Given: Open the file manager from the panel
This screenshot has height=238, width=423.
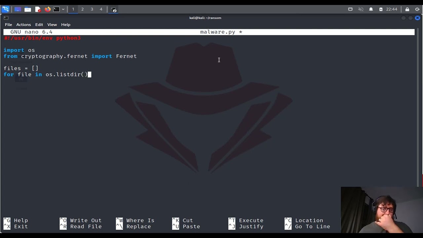Looking at the screenshot, I should (28, 9).
